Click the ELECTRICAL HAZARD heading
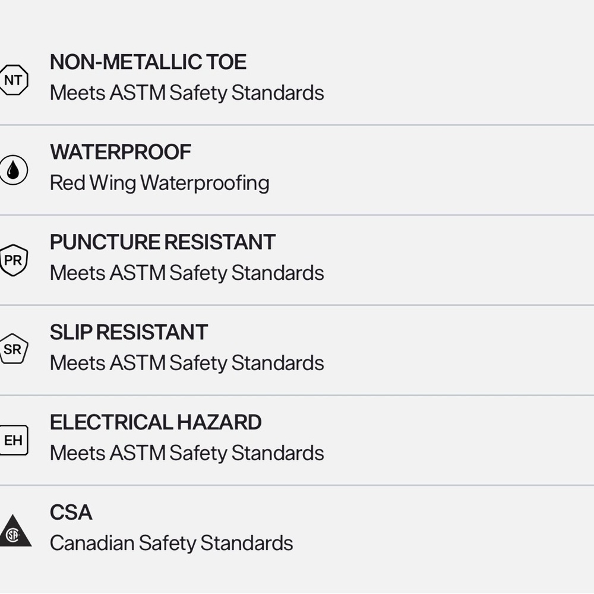The width and height of the screenshot is (594, 594). pyautogui.click(x=156, y=422)
